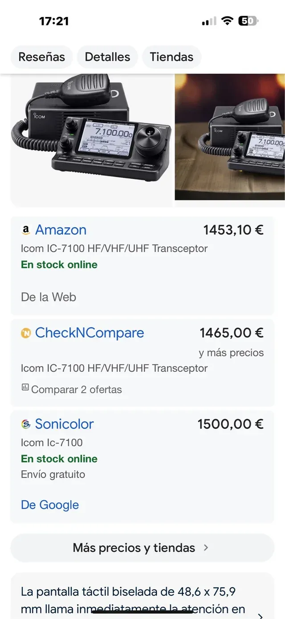This screenshot has height=619, width=285.
Task: Open the Amazon store link
Action: 61,230
